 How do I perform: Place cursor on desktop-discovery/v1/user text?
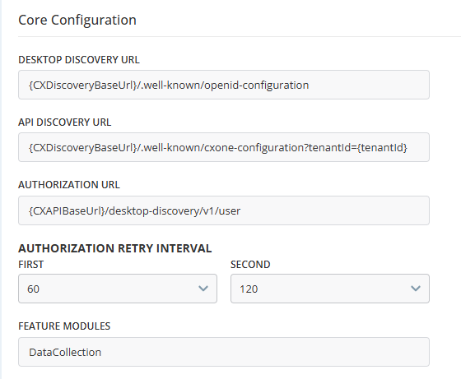point(175,211)
